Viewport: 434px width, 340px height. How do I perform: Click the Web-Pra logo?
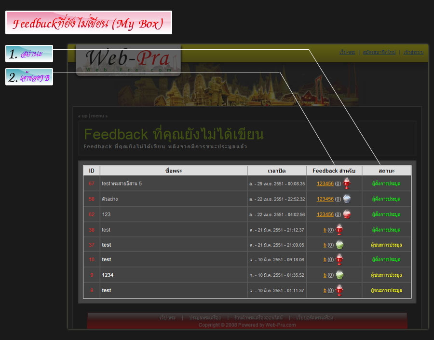tap(128, 60)
